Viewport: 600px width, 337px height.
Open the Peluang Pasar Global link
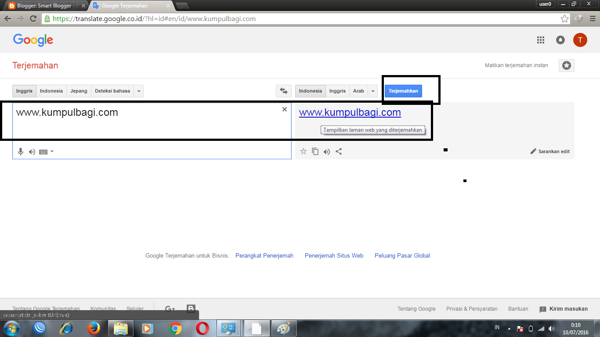[x=402, y=255]
